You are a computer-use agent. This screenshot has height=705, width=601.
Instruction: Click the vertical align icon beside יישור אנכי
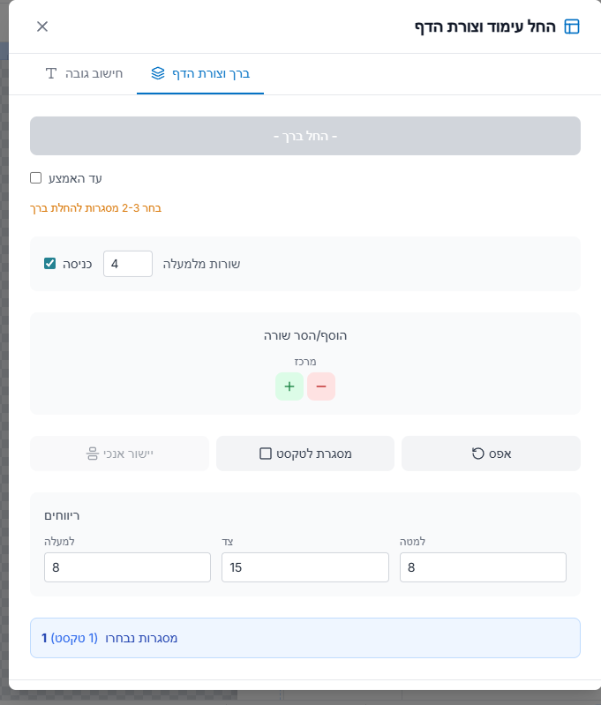pyautogui.click(x=93, y=454)
